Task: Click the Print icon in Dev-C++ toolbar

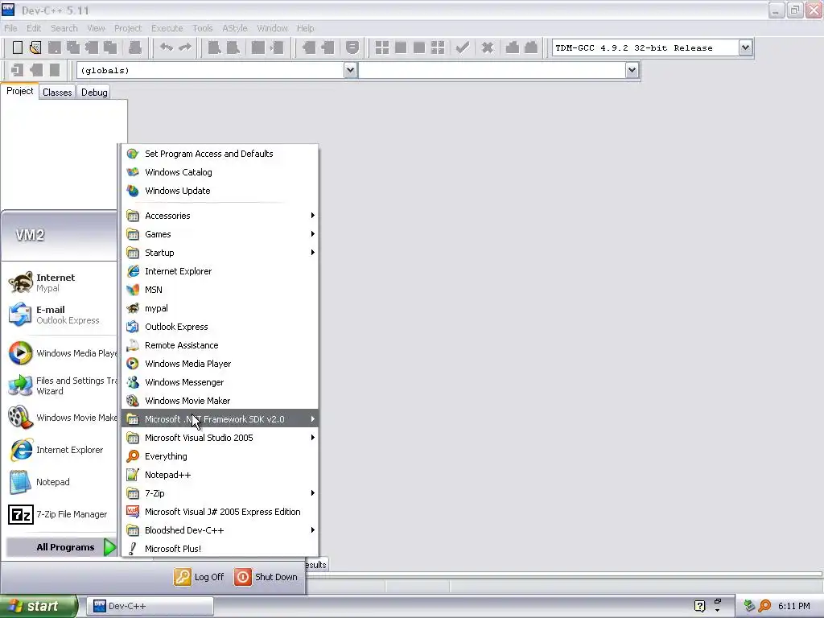Action: click(135, 47)
